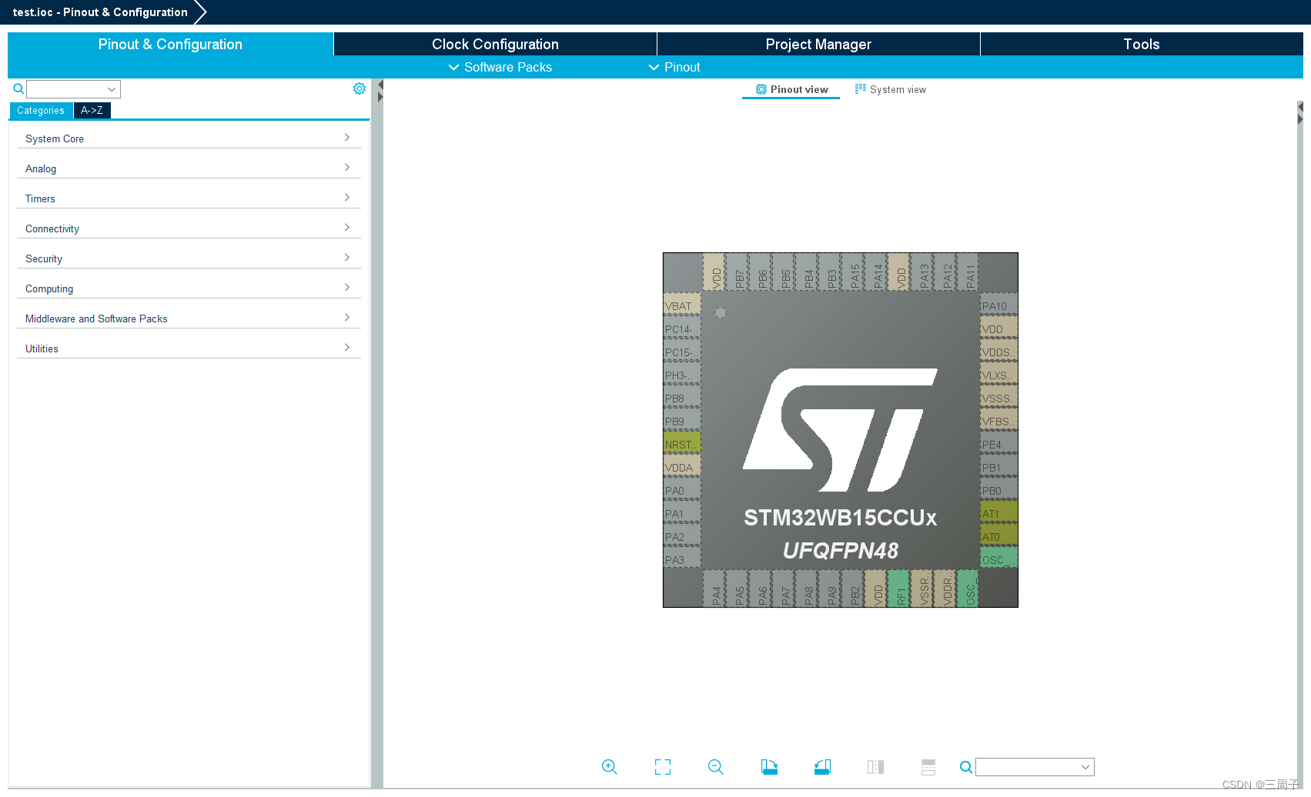Switch to A->Z sorting tab
Screen dimensions: 1311x797
[92, 111]
